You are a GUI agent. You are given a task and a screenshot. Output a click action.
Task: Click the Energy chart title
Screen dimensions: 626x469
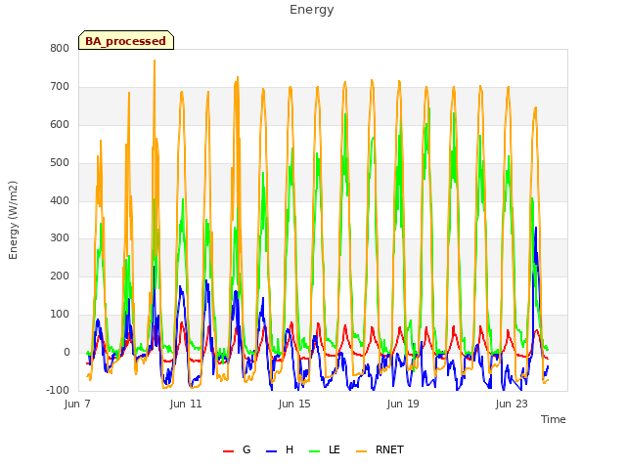coord(312,10)
